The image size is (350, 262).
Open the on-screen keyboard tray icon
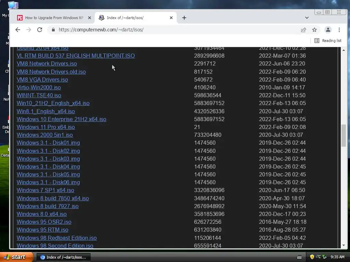tap(299, 257)
